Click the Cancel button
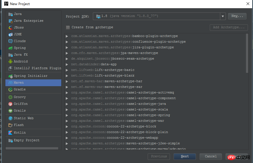This screenshot has width=253, height=163. [x=211, y=157]
